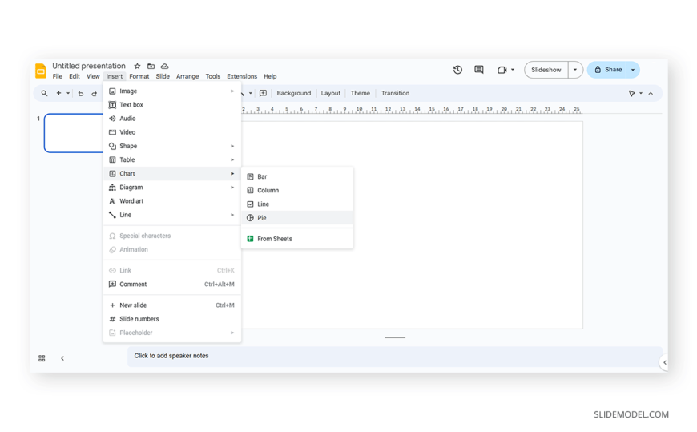Expand the Slideshow dropdown arrow
This screenshot has height=432, width=697.
[x=574, y=70]
